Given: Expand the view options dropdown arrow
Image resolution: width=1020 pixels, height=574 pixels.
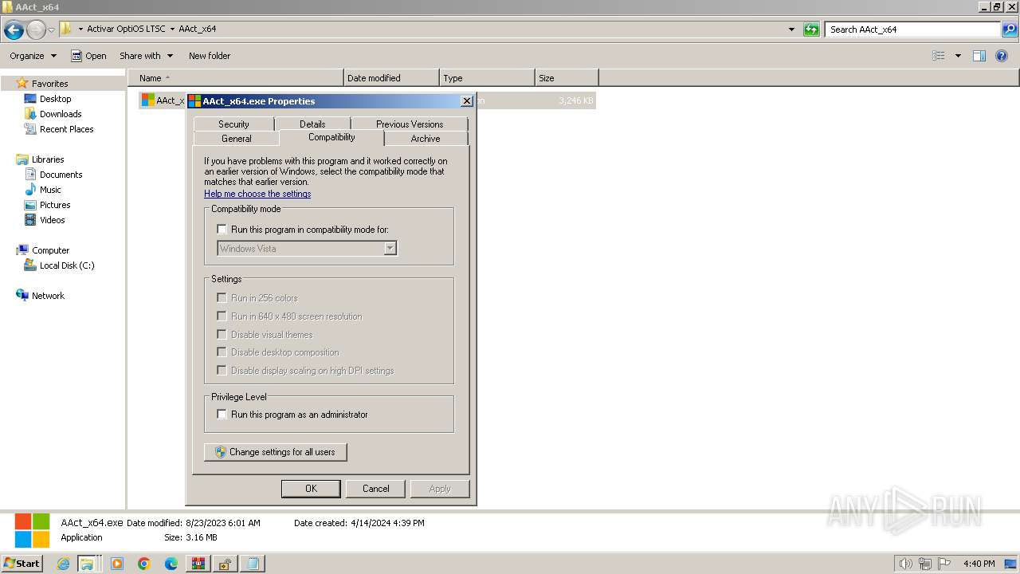Looking at the screenshot, I should tap(958, 56).
